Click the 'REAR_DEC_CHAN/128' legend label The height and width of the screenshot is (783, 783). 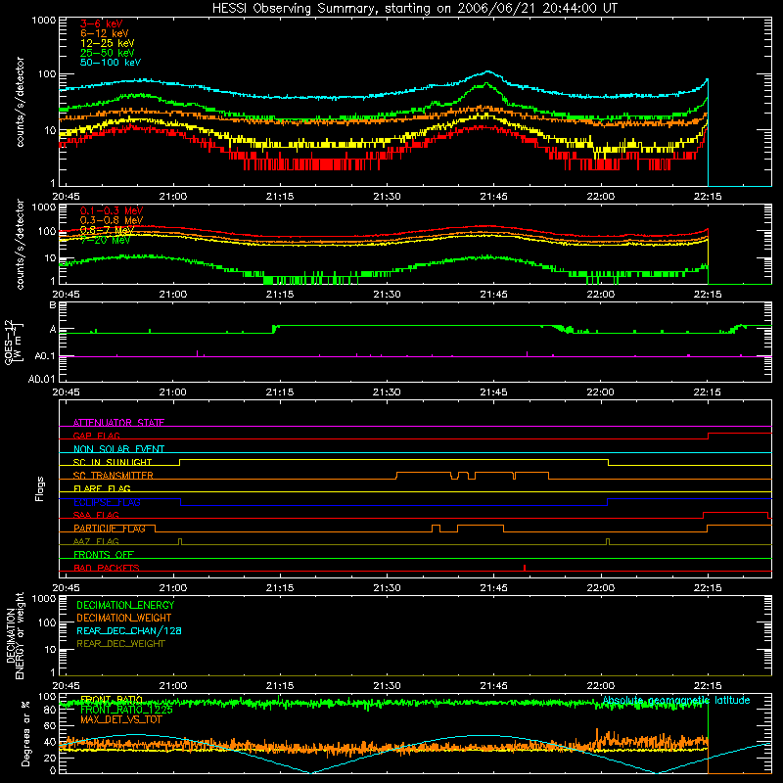click(x=129, y=630)
